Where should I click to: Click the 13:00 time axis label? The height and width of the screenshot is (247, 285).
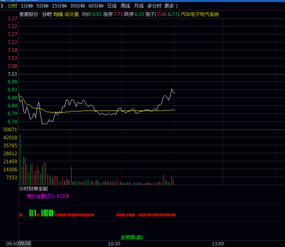point(218,243)
